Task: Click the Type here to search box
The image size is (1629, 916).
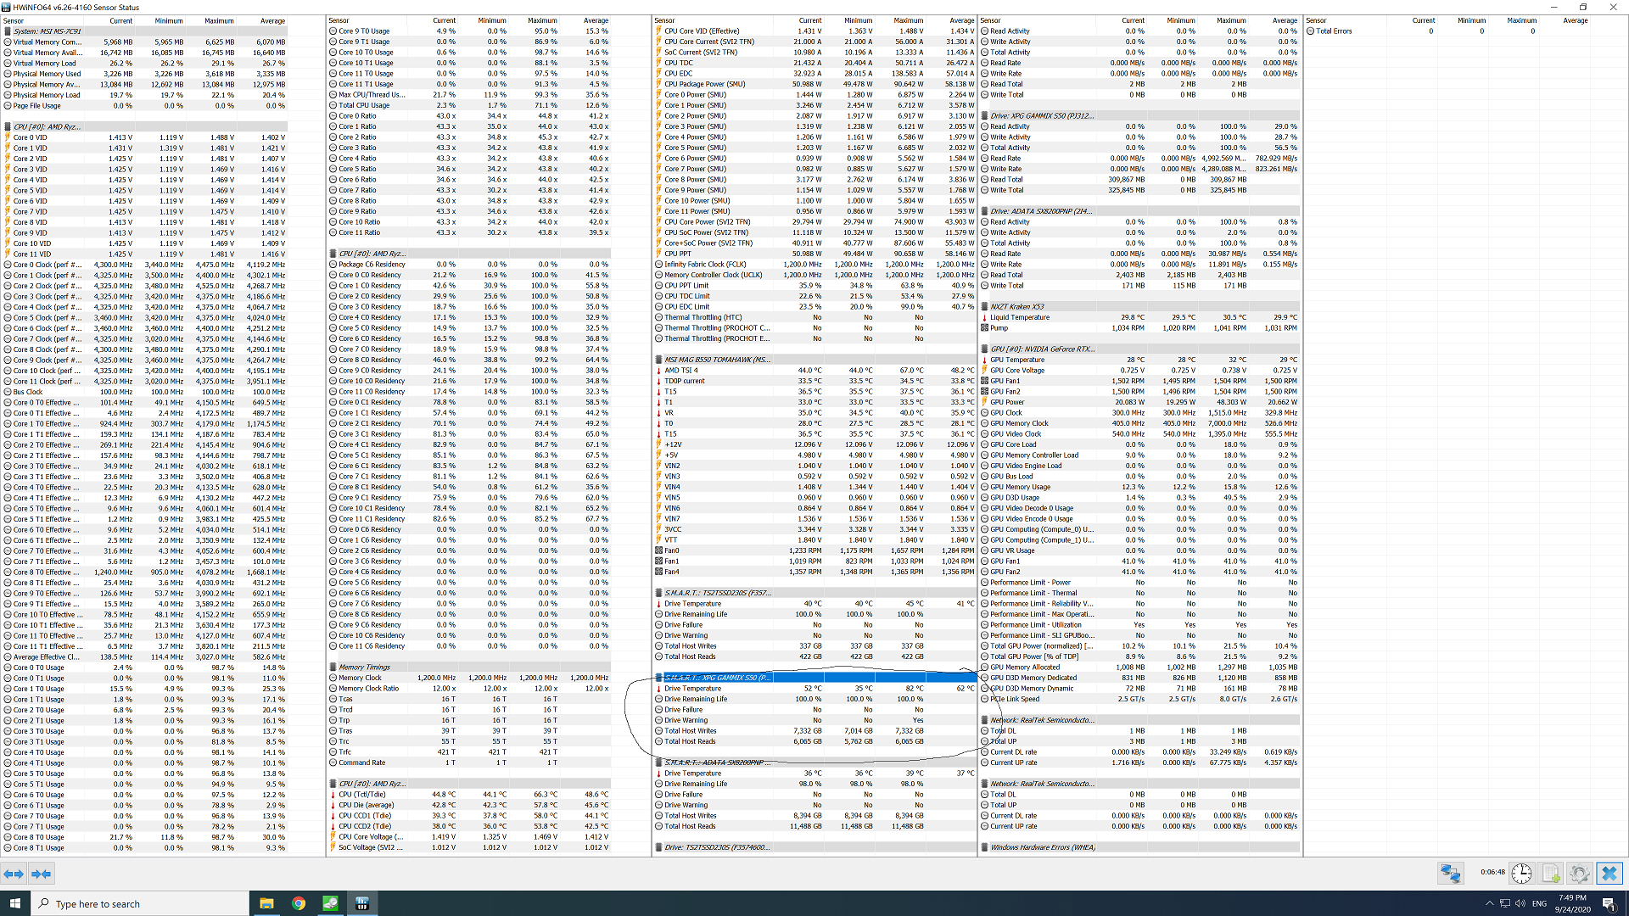Action: point(140,903)
